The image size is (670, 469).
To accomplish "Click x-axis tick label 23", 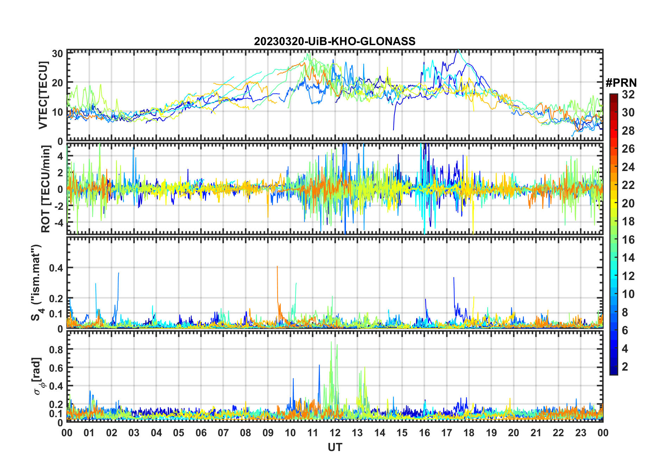I will tap(581, 433).
